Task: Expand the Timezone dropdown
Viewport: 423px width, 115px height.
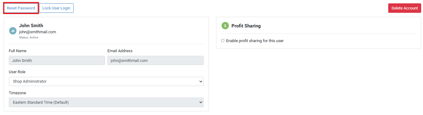Action: click(106, 102)
